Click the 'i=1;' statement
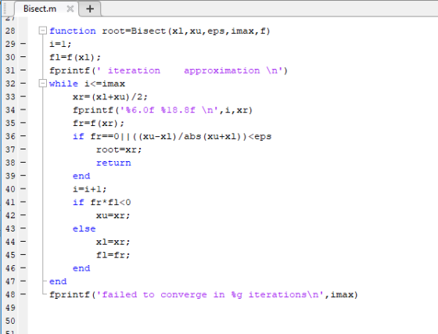The image size is (438, 334). coord(60,44)
